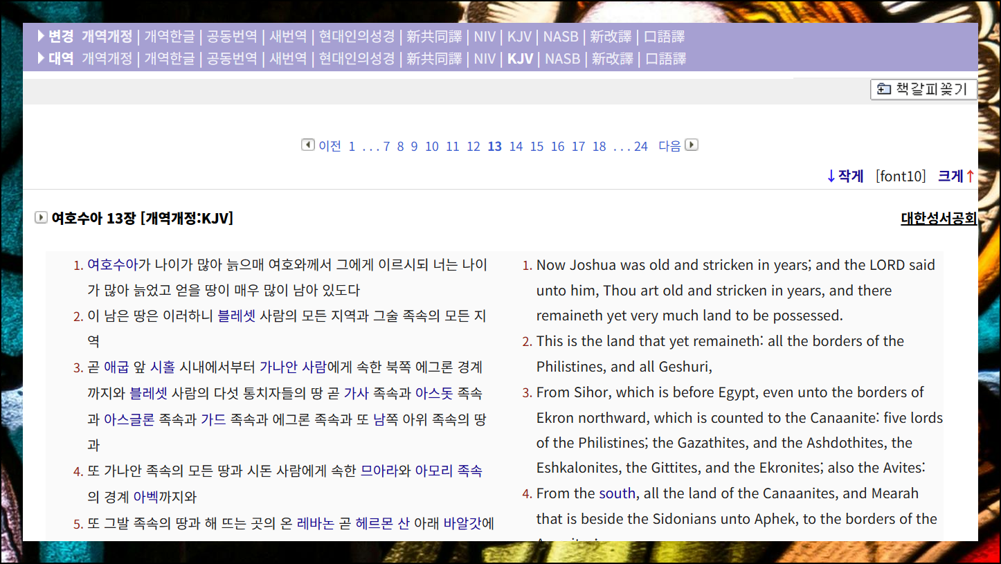The image size is (1001, 564).
Task: Go to chapter 17 in pagination
Action: pos(578,147)
